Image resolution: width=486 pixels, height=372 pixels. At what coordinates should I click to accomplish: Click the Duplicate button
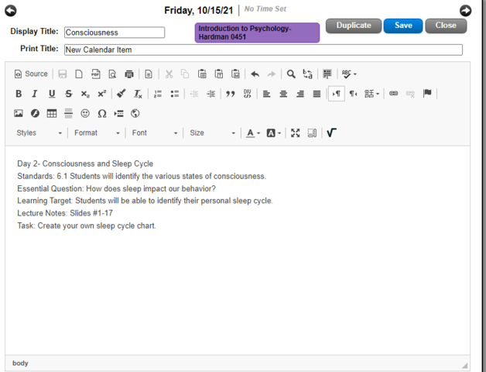pos(354,26)
